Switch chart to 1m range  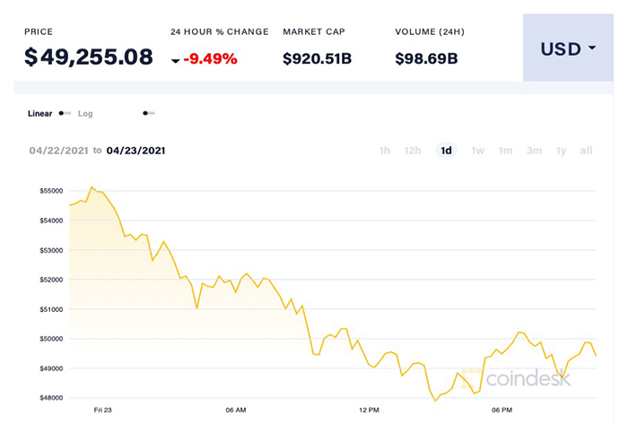click(506, 151)
